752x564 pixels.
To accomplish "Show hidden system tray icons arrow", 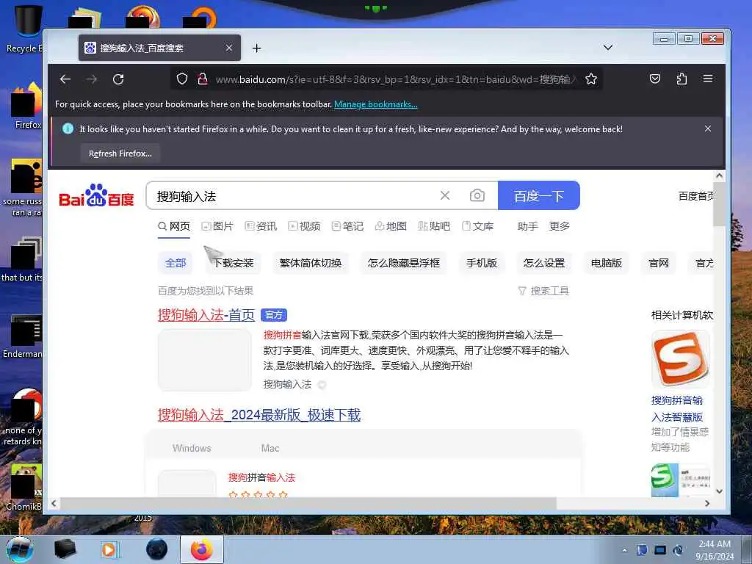I will pyautogui.click(x=624, y=550).
